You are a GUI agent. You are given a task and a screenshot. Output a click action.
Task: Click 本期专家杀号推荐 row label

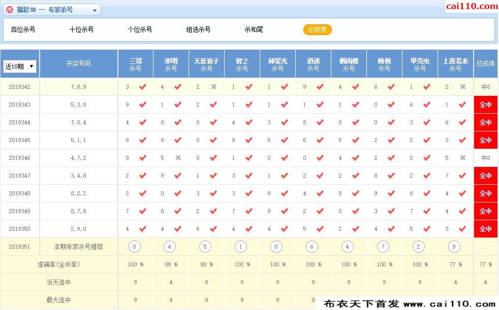pos(79,247)
